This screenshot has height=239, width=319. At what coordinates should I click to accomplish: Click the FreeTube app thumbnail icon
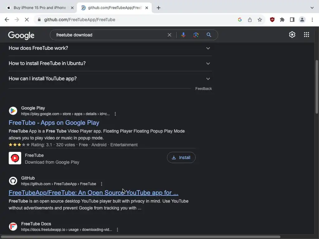[15, 158]
